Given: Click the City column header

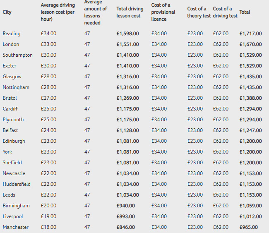Looking at the screenshot, I should click(x=7, y=12).
